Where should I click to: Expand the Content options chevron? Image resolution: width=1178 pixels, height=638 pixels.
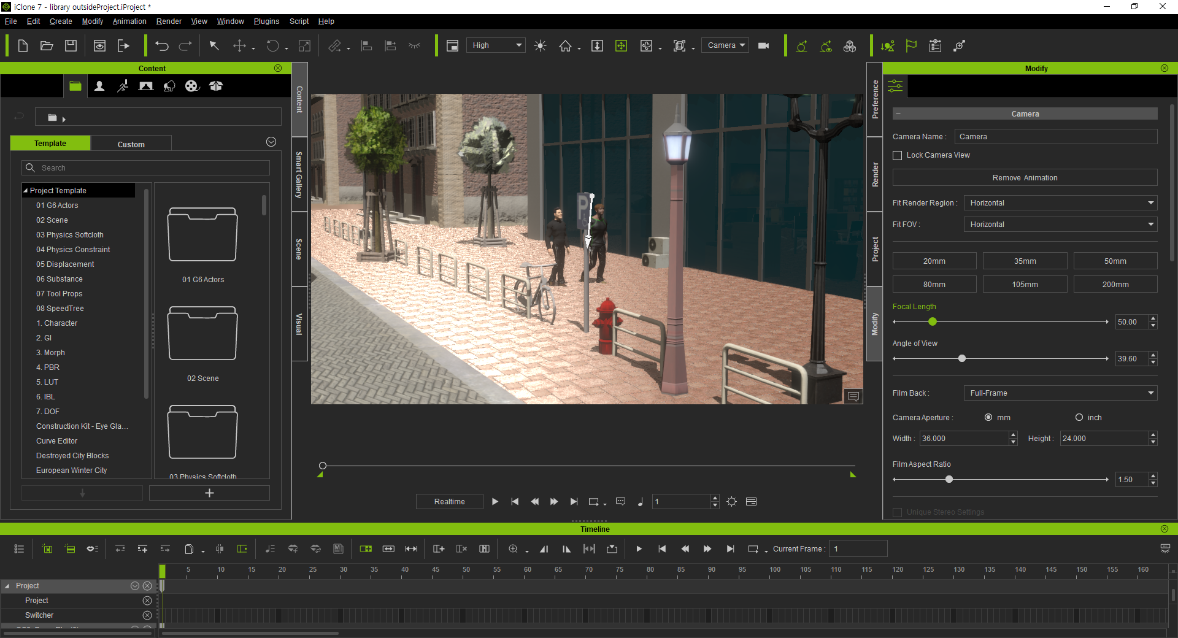tap(271, 142)
